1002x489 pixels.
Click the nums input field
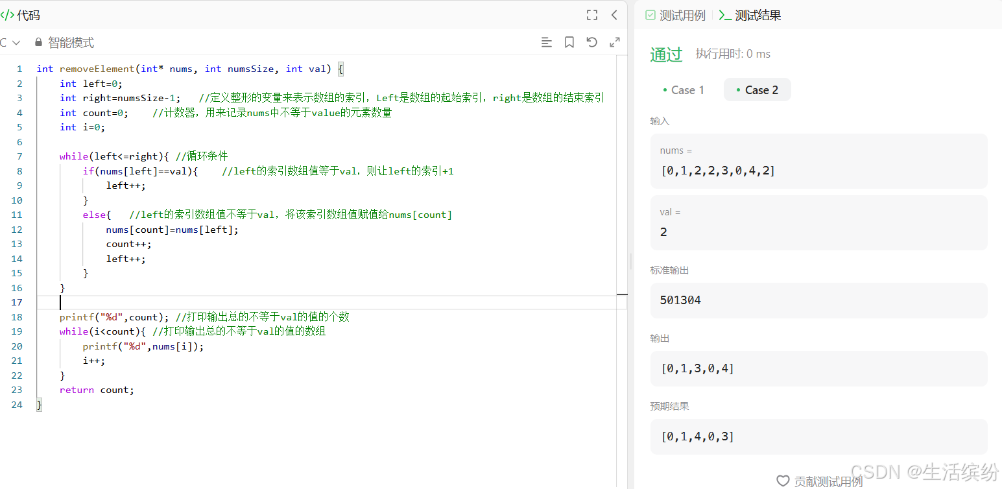click(x=818, y=161)
